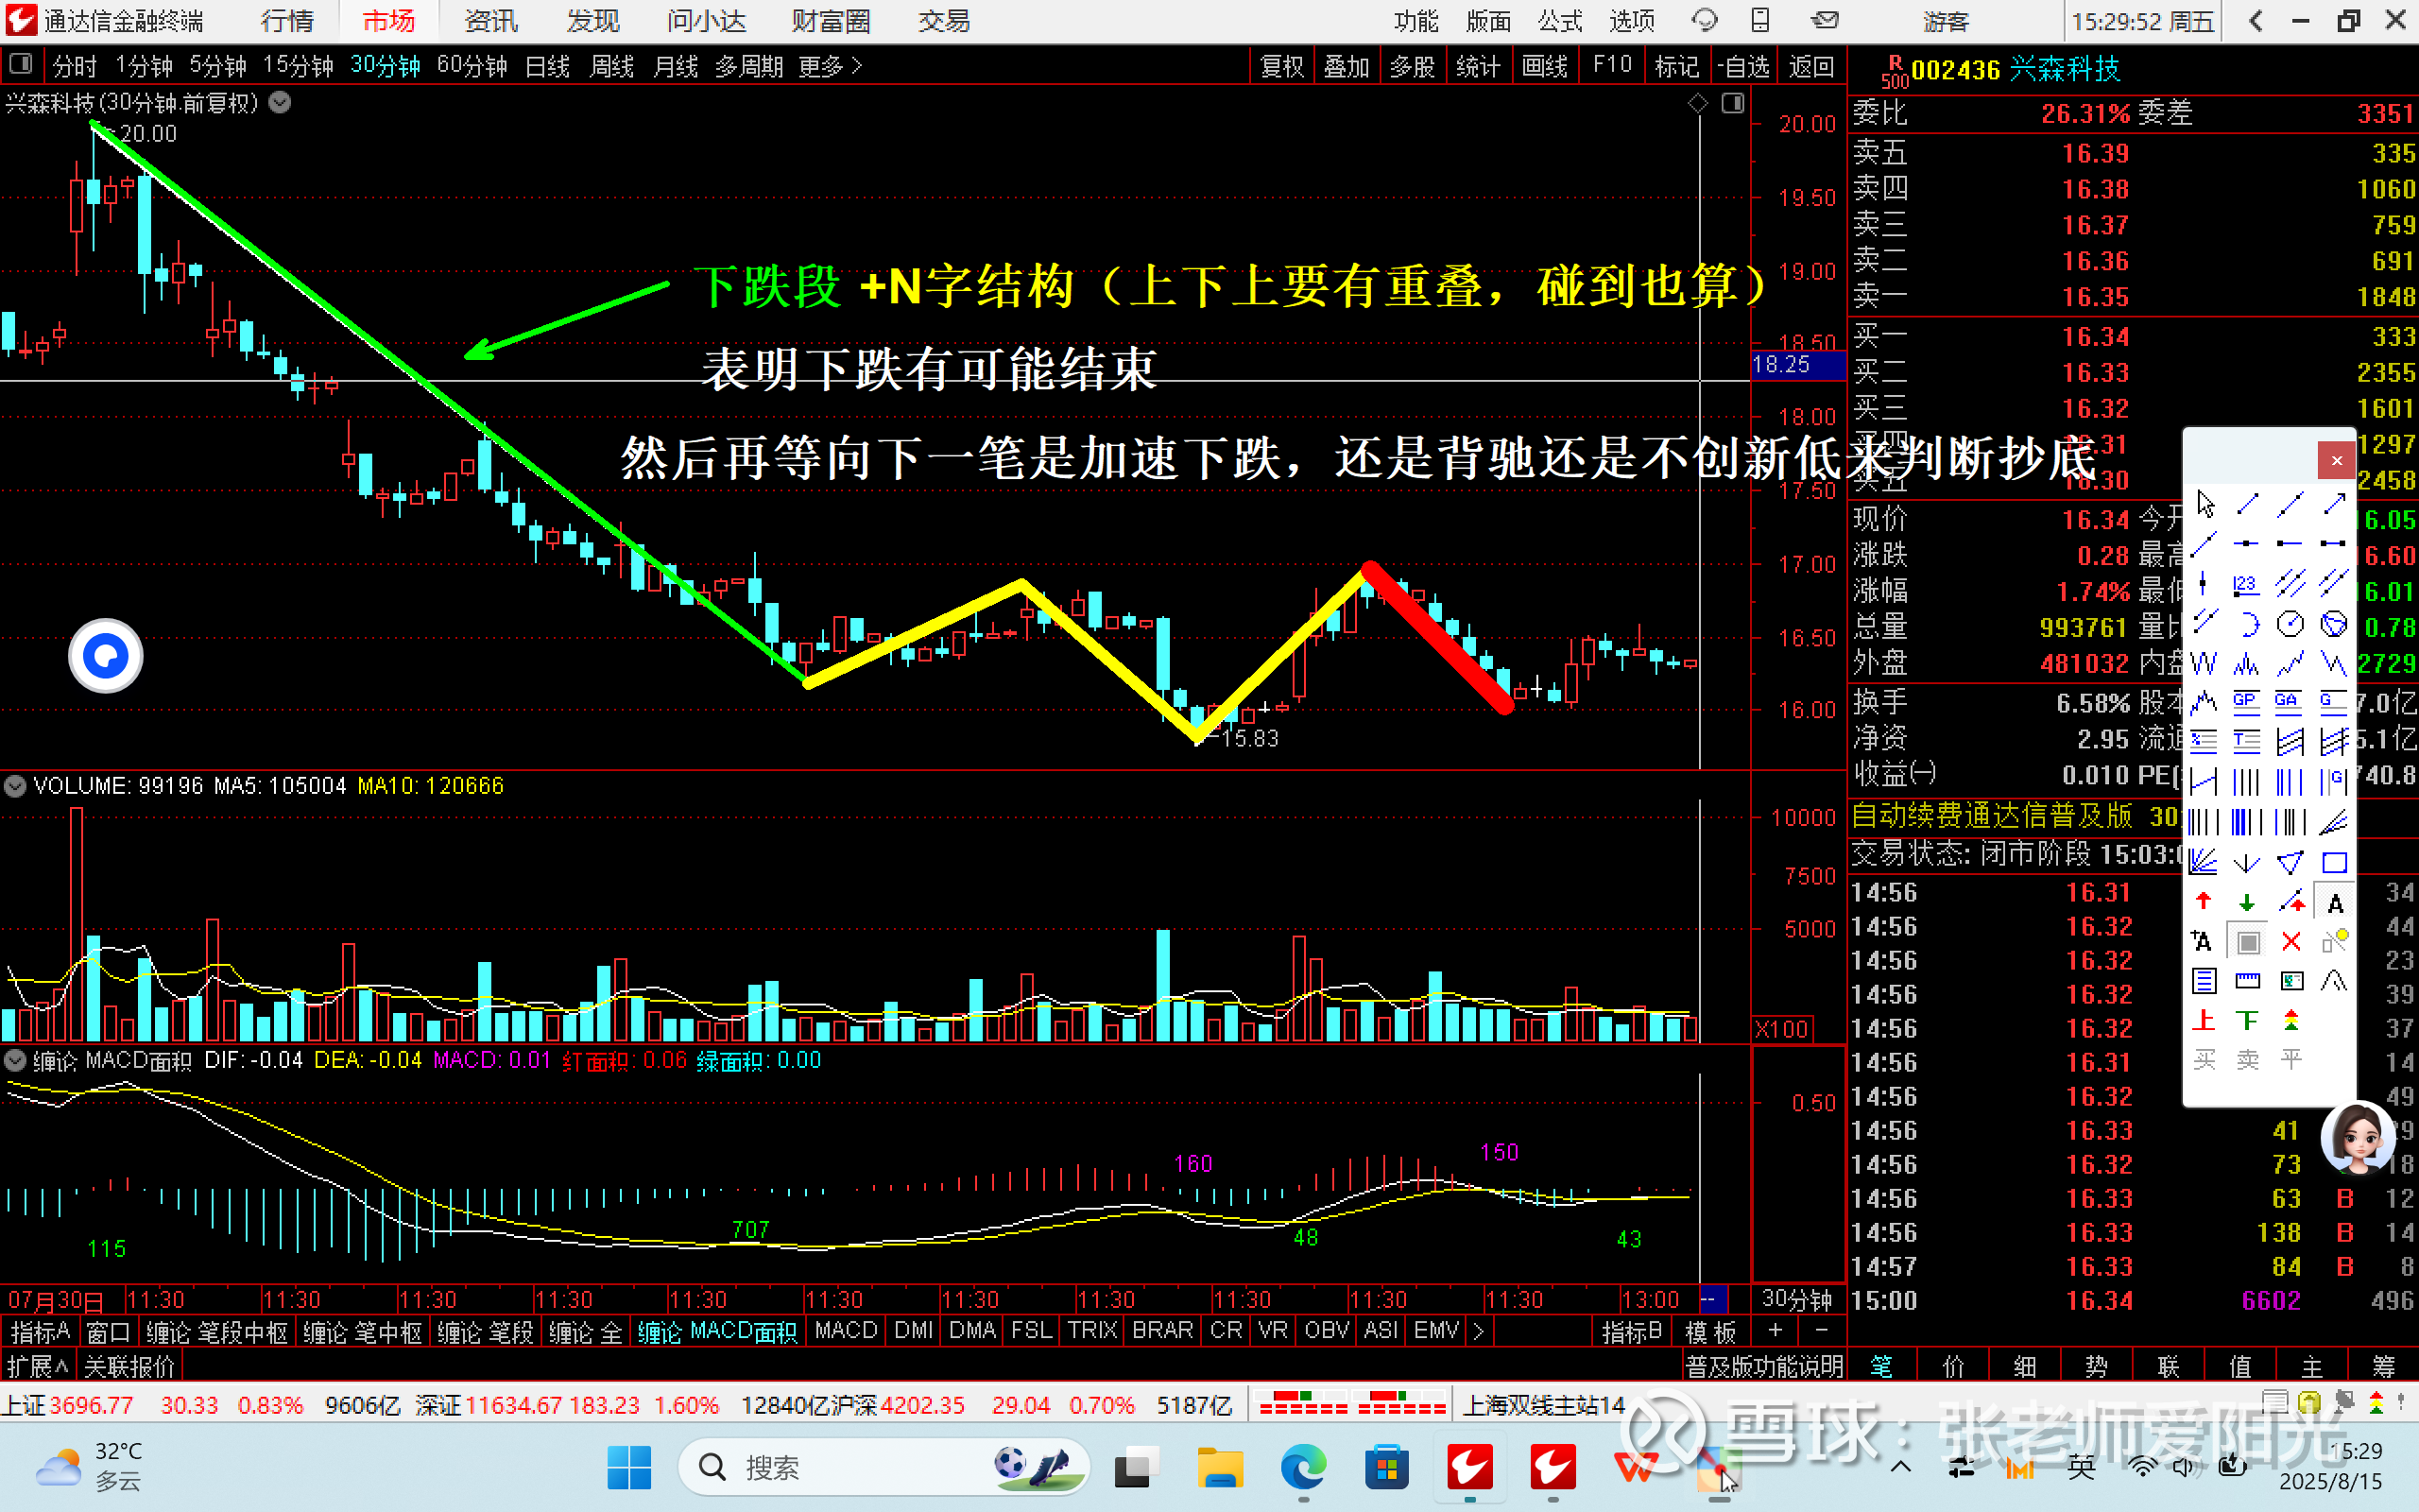Select the rectangle drawing tool
This screenshot has width=2419, height=1512.
point(2334,862)
